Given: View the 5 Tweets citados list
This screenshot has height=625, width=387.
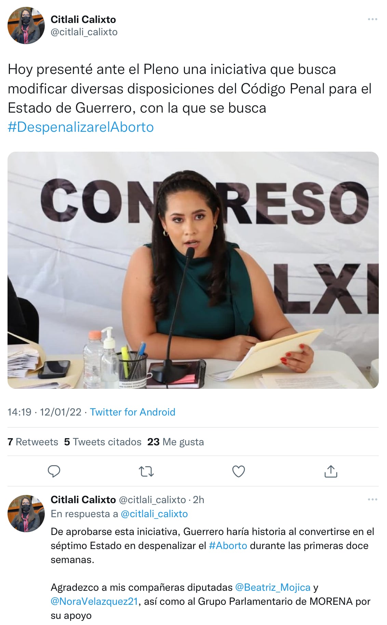Looking at the screenshot, I should [x=103, y=442].
